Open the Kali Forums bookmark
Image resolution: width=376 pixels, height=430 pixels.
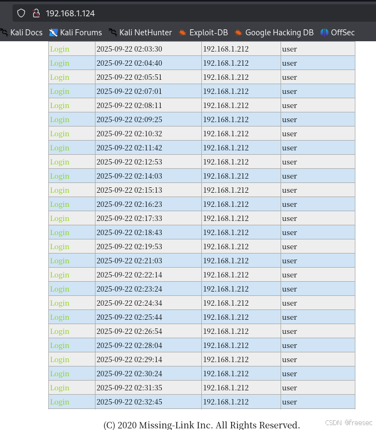coord(75,33)
